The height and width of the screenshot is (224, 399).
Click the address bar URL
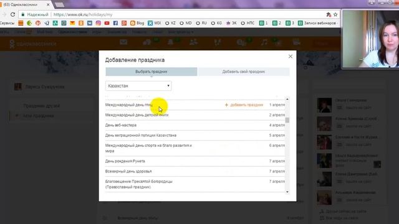[x=83, y=15]
